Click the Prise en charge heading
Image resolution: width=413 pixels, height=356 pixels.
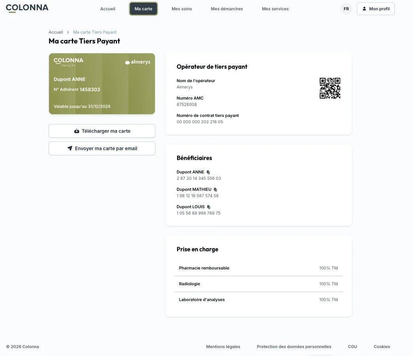click(198, 249)
